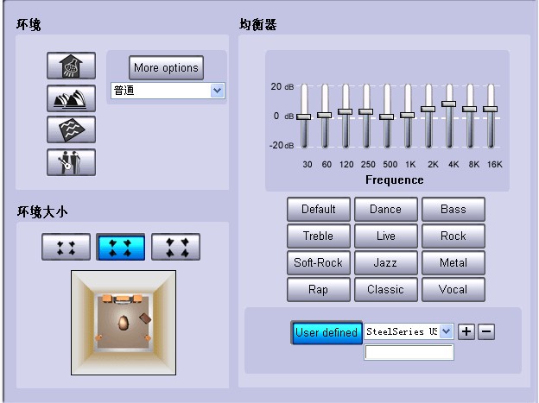Click the plus icon to add preset
This screenshot has height=403, width=539.
tap(466, 331)
